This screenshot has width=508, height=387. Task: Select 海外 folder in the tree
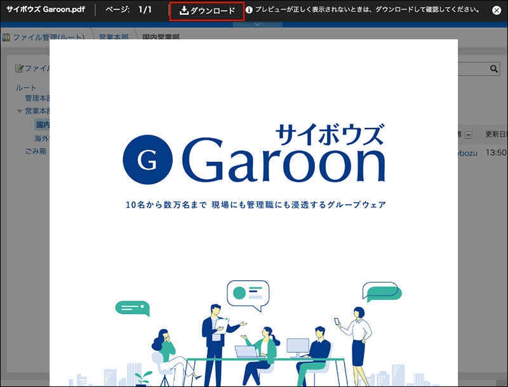(42, 139)
